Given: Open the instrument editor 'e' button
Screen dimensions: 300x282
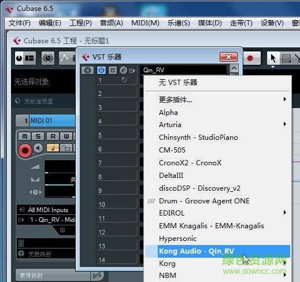Looking at the screenshot, I should point(123,70).
